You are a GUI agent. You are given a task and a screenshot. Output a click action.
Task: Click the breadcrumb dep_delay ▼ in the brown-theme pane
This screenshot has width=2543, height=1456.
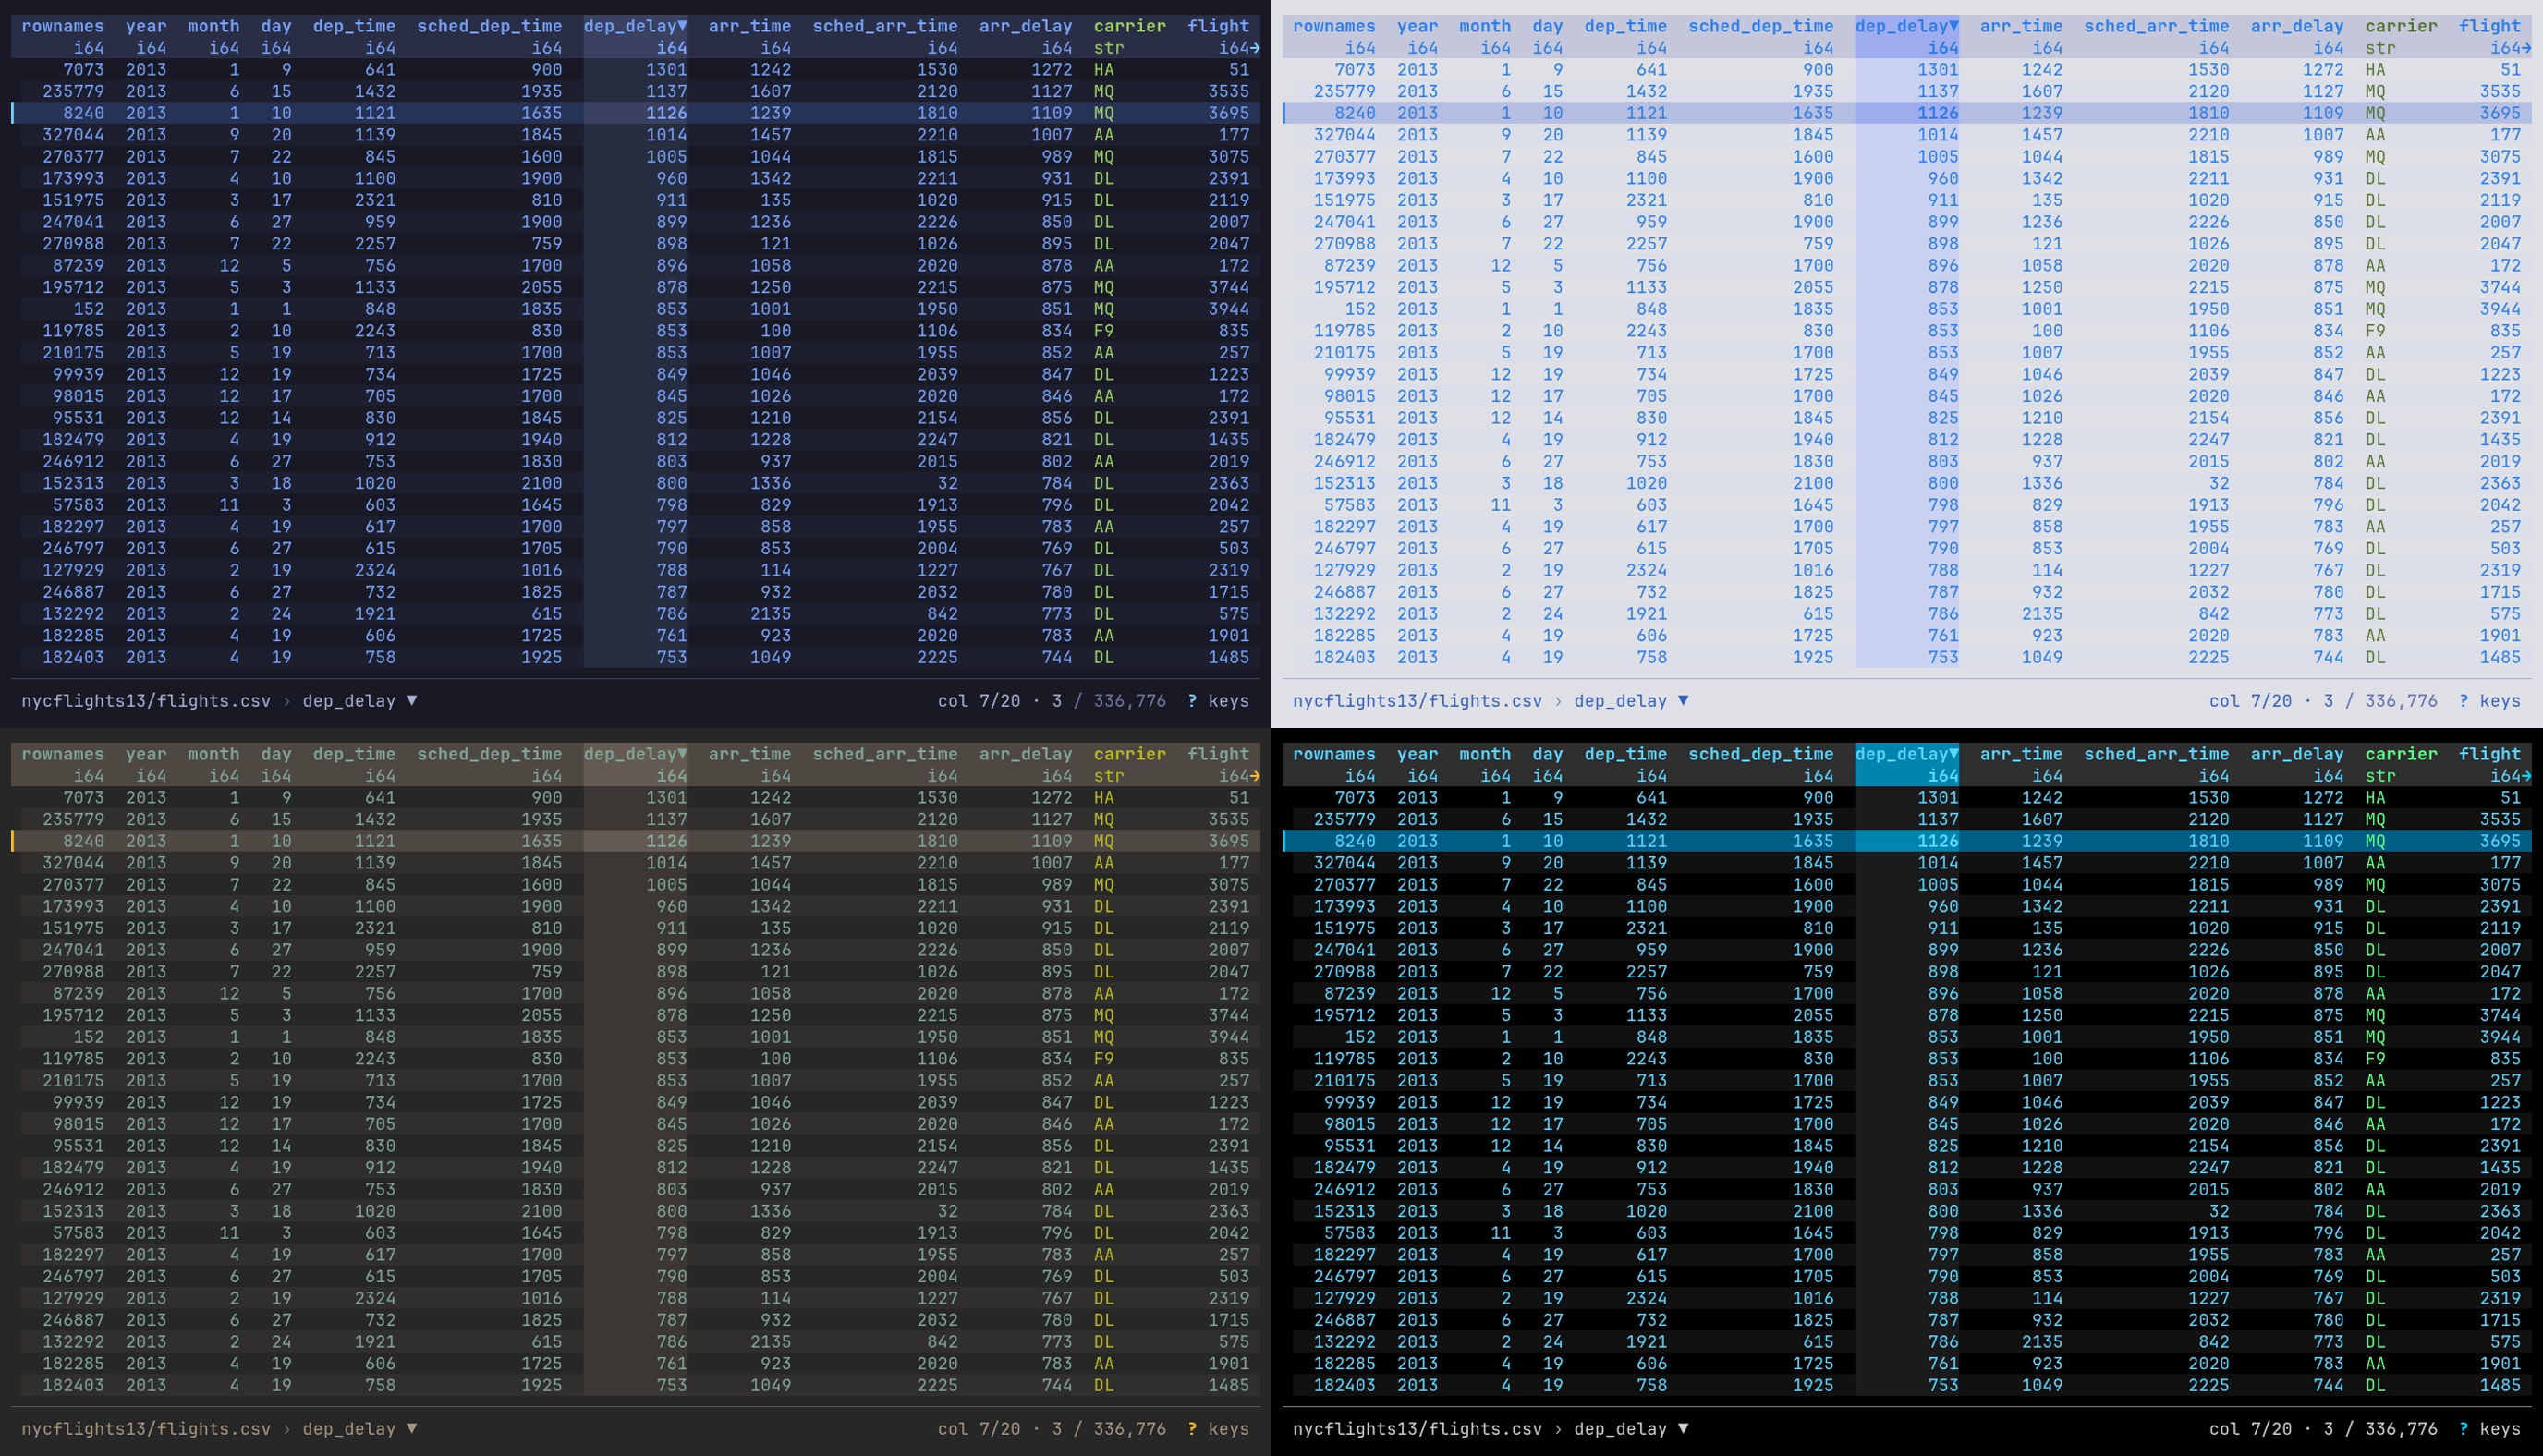click(360, 1429)
